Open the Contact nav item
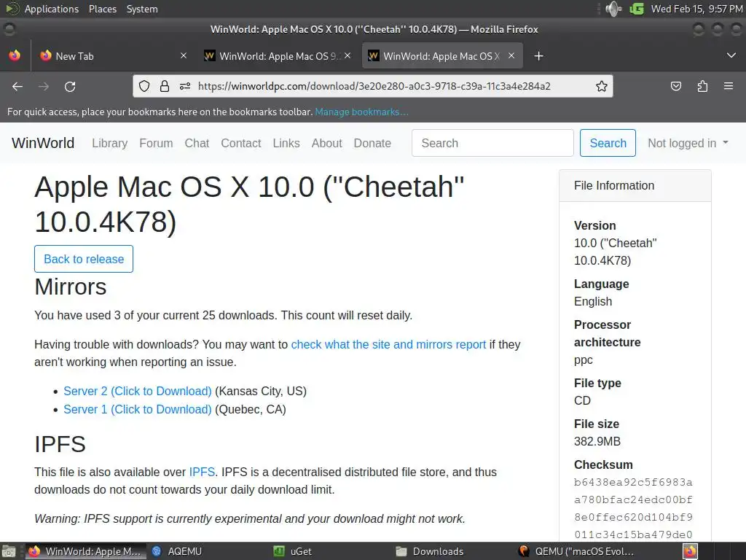746x560 pixels. [240, 143]
